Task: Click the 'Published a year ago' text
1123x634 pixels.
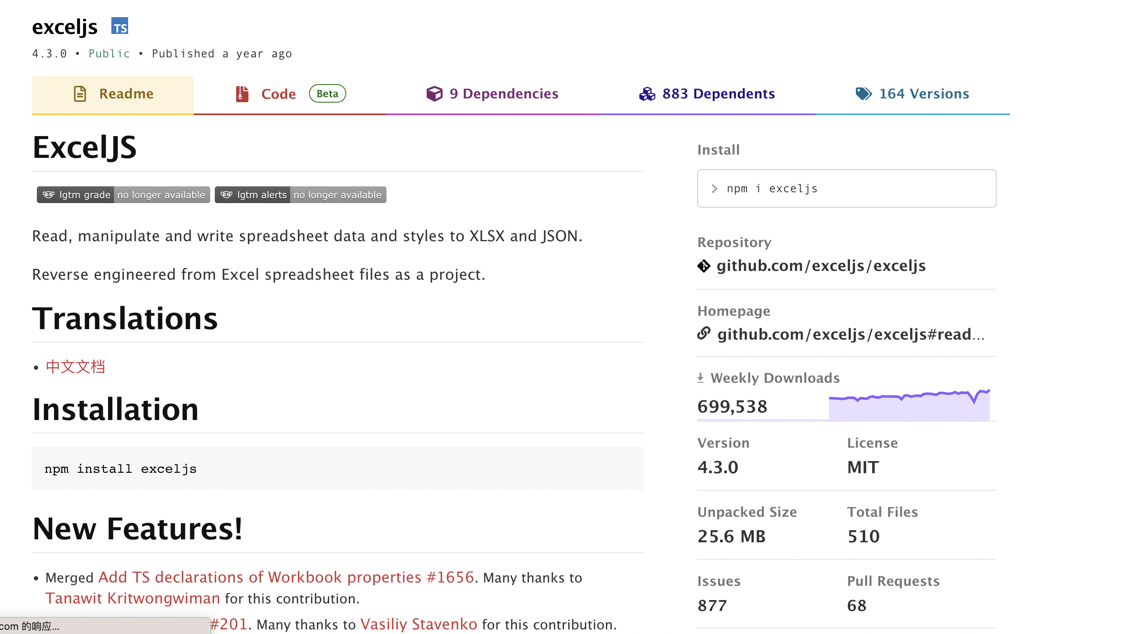Action: (x=222, y=54)
